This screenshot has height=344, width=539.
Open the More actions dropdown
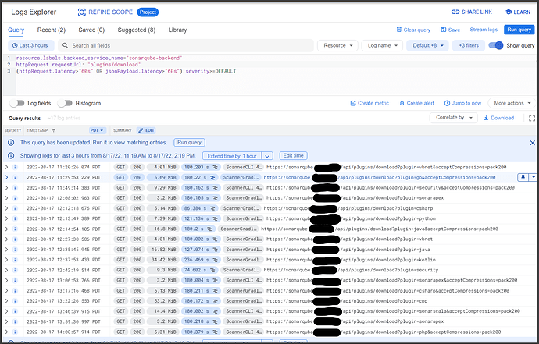point(512,103)
